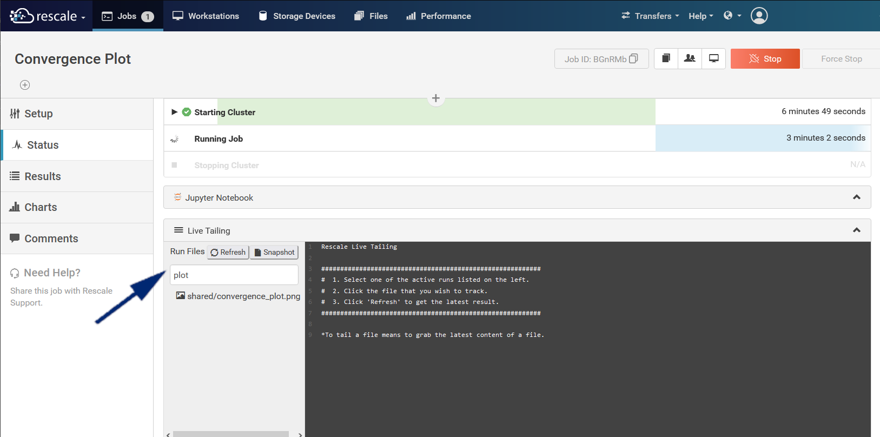Open the Results section
This screenshot has height=437, width=880.
tap(77, 176)
